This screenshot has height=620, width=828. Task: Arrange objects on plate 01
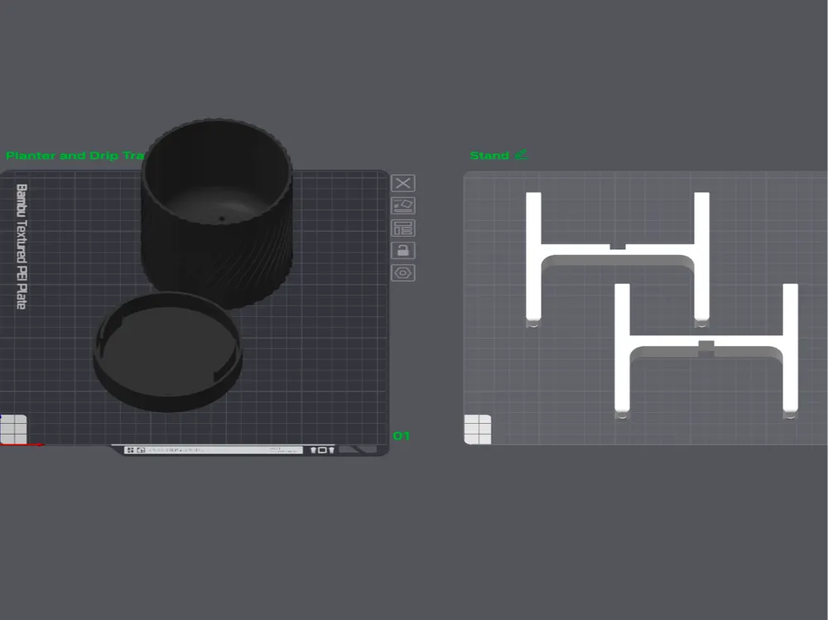click(403, 228)
